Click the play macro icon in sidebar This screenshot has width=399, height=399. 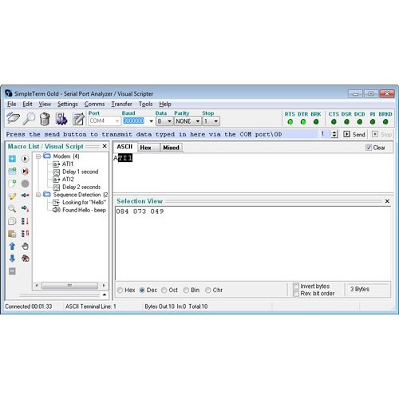point(25,159)
